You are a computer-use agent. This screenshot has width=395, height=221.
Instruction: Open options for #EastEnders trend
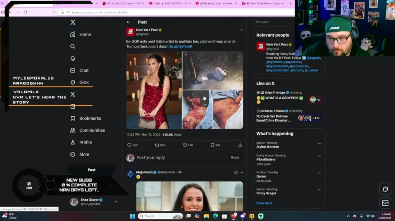click(x=320, y=156)
